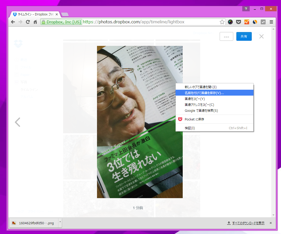Click the orange and blue swirl extension icon
The image size is (281, 234).
[x=255, y=22]
